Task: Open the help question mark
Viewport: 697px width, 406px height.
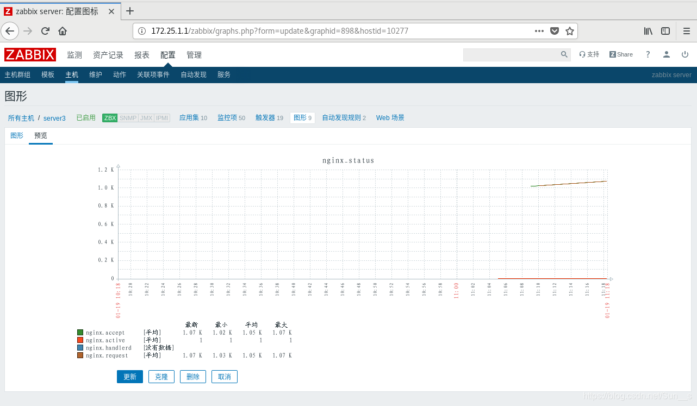Action: tap(648, 54)
